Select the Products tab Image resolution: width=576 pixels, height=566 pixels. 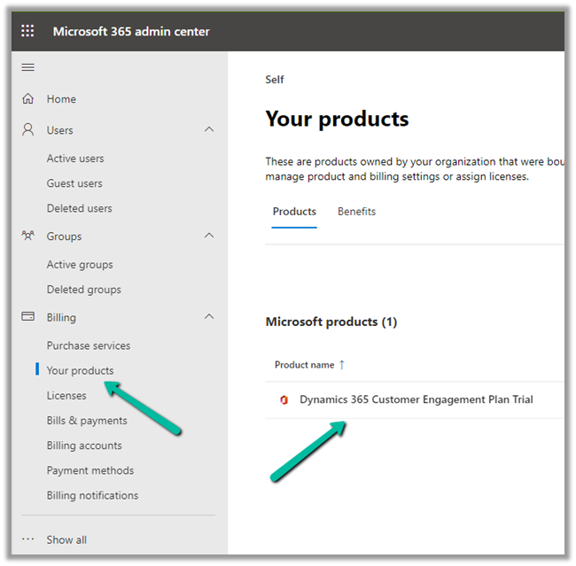pos(294,212)
